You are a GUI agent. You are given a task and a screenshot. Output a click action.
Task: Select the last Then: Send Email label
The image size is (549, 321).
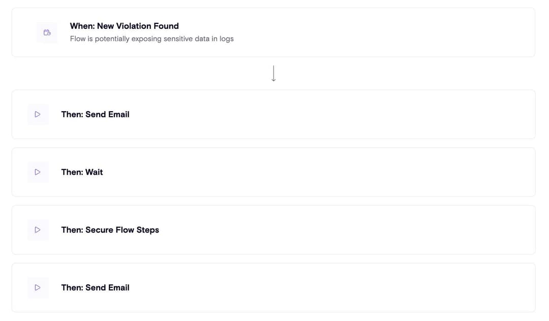pos(95,287)
